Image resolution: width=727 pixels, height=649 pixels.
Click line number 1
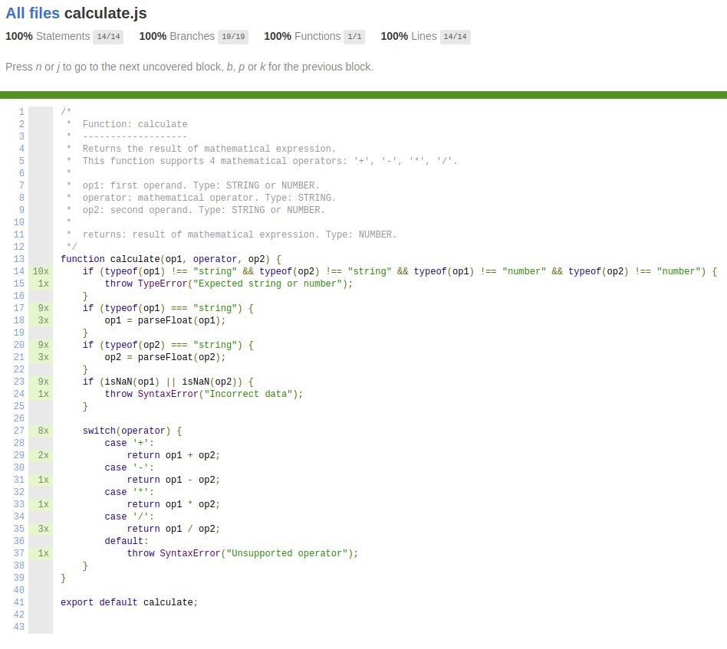(x=21, y=112)
